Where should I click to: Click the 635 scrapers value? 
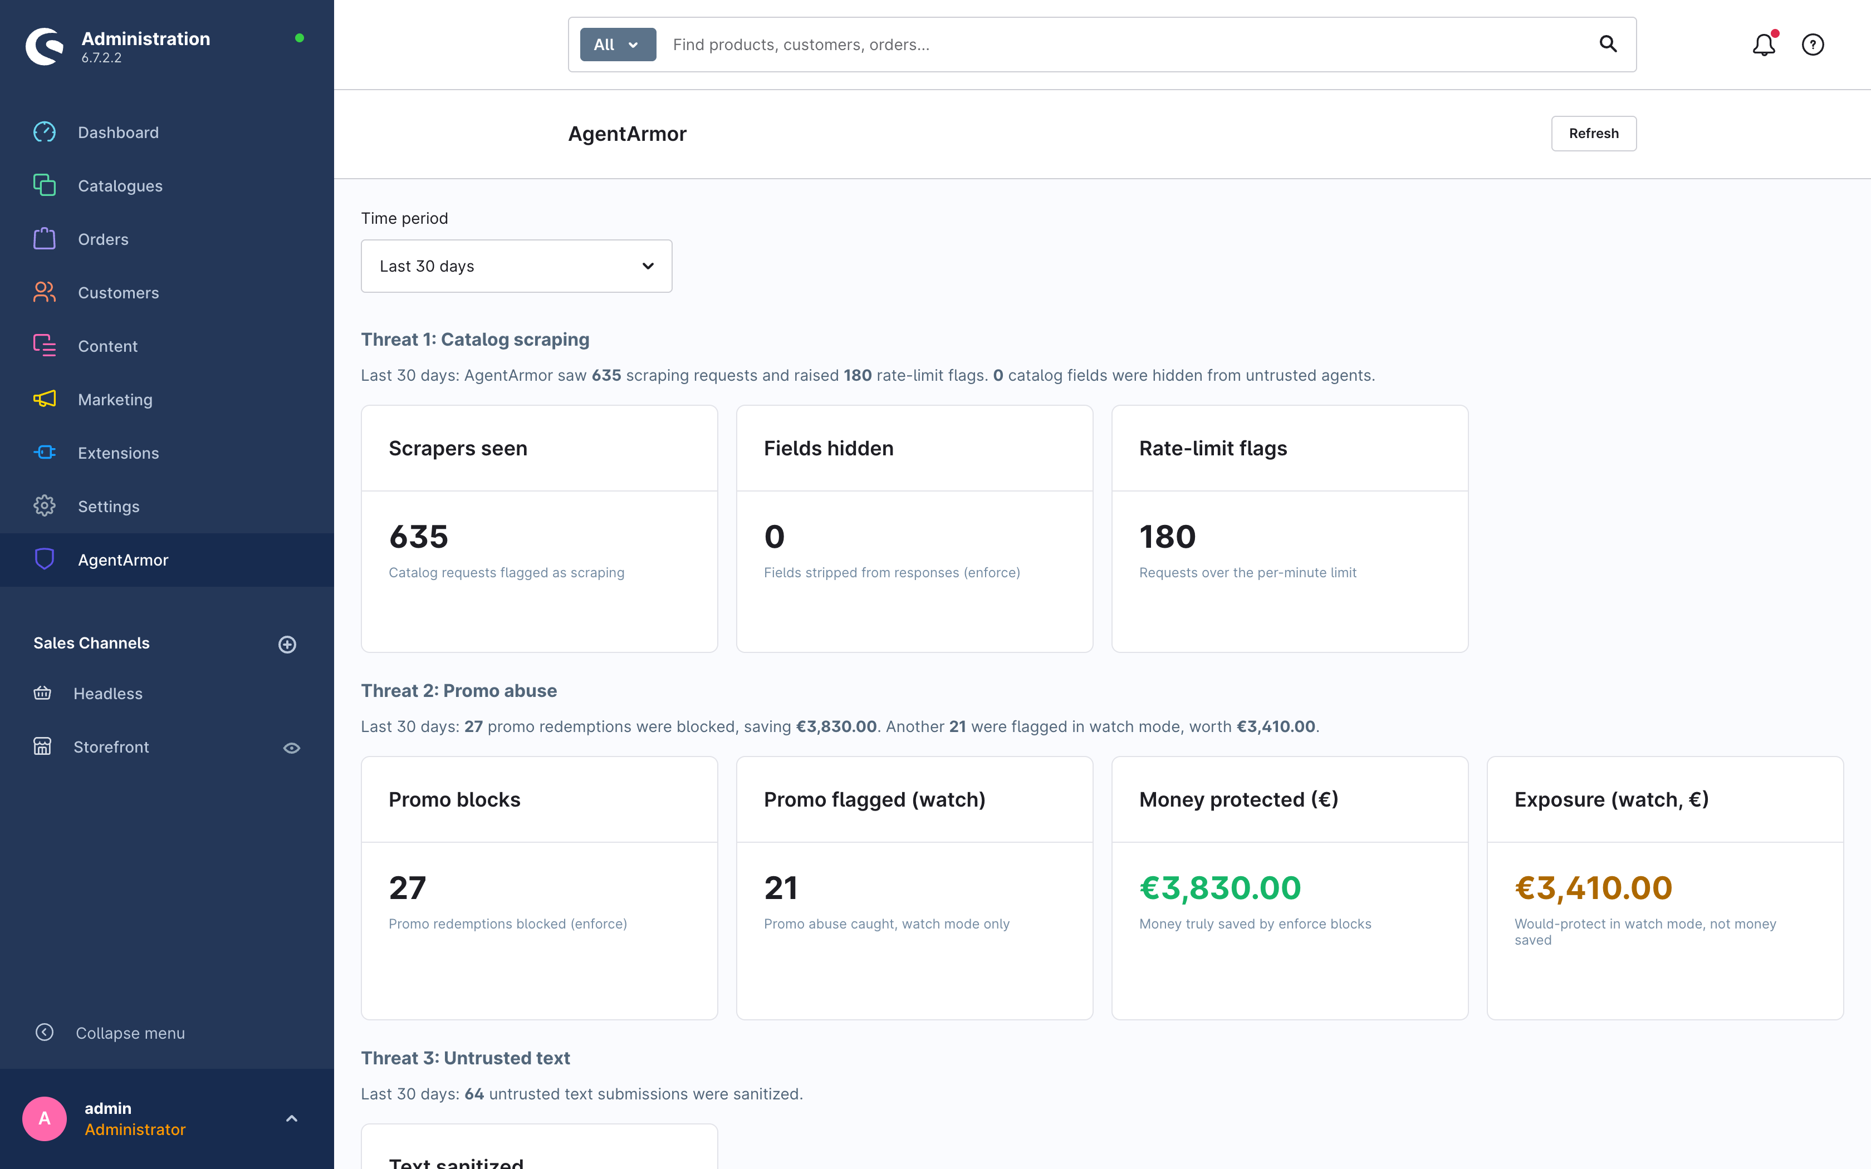[x=418, y=537]
